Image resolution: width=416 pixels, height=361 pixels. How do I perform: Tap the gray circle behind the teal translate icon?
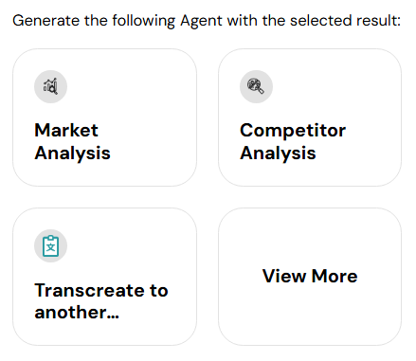(x=50, y=245)
